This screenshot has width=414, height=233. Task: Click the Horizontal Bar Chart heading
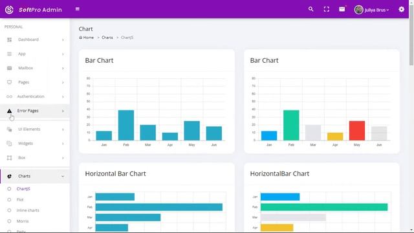click(x=115, y=173)
